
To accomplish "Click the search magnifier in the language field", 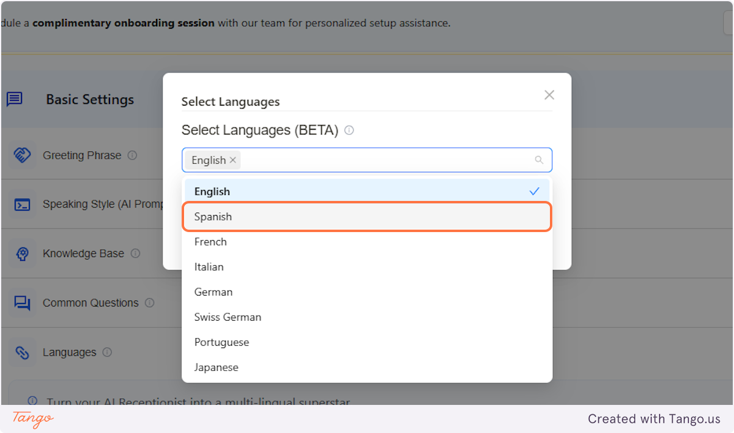I will click(x=539, y=159).
